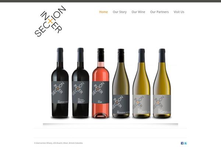Click the Intersection logo on Rosé label

click(98, 89)
